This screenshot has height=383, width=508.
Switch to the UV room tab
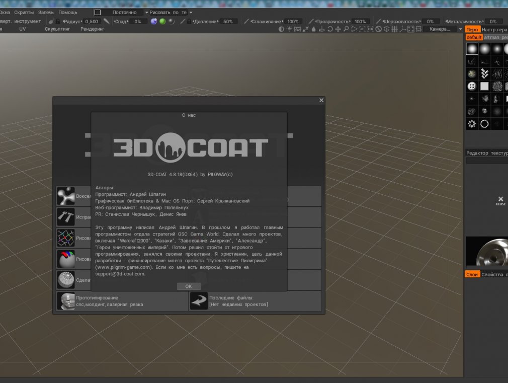[x=22, y=29]
